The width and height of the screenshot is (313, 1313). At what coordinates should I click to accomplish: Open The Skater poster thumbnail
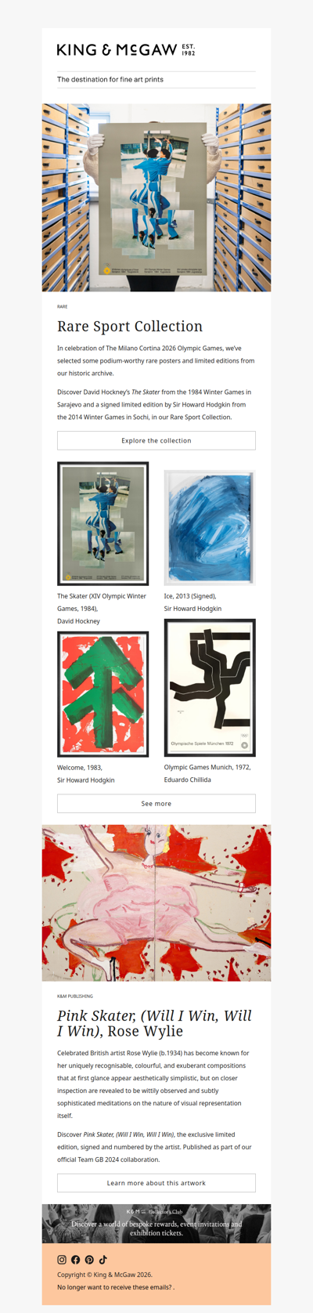coord(103,523)
